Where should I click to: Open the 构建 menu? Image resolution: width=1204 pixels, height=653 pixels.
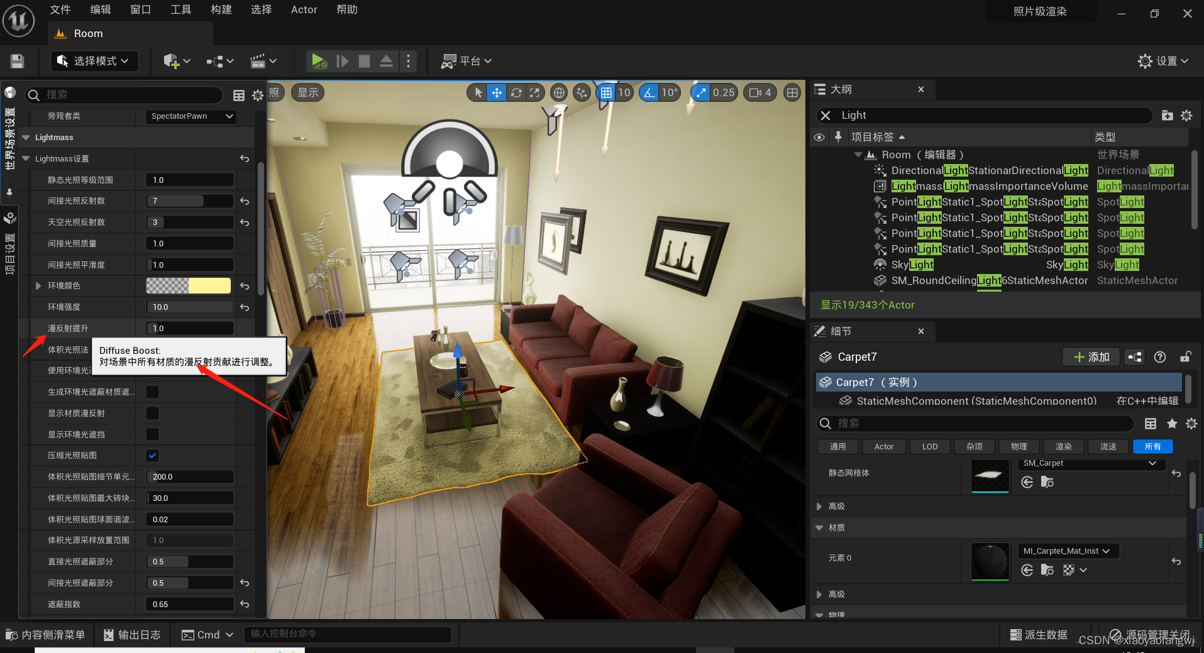221,9
